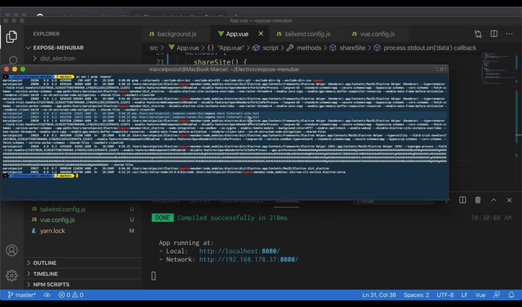Click the src breadcrumb

click(154, 48)
